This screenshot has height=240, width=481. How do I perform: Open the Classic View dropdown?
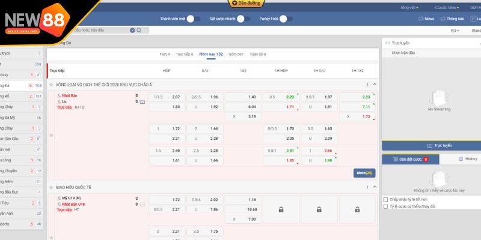pyautogui.click(x=447, y=7)
